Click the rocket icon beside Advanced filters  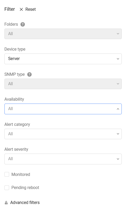point(6,203)
